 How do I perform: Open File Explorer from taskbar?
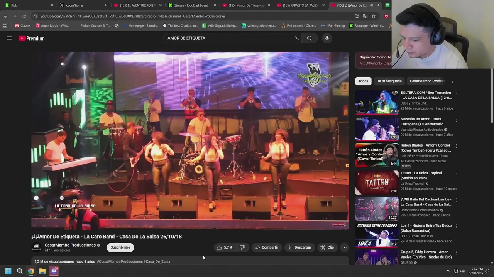pyautogui.click(x=42, y=271)
